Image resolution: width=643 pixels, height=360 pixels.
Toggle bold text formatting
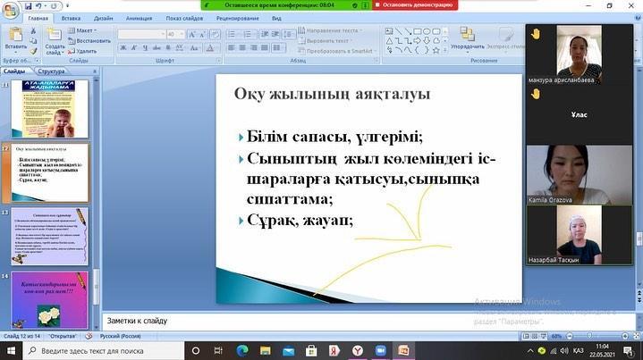122,47
